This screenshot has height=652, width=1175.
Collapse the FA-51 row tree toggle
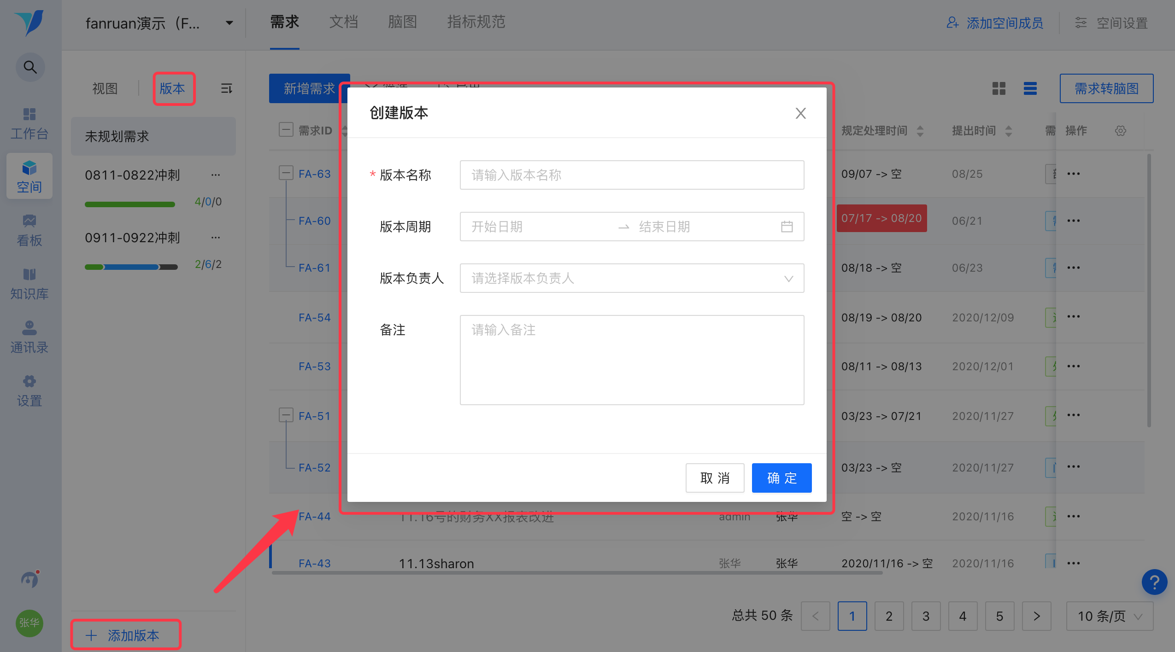286,415
